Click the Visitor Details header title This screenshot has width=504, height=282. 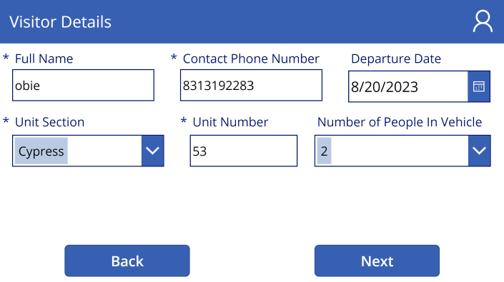pos(61,22)
